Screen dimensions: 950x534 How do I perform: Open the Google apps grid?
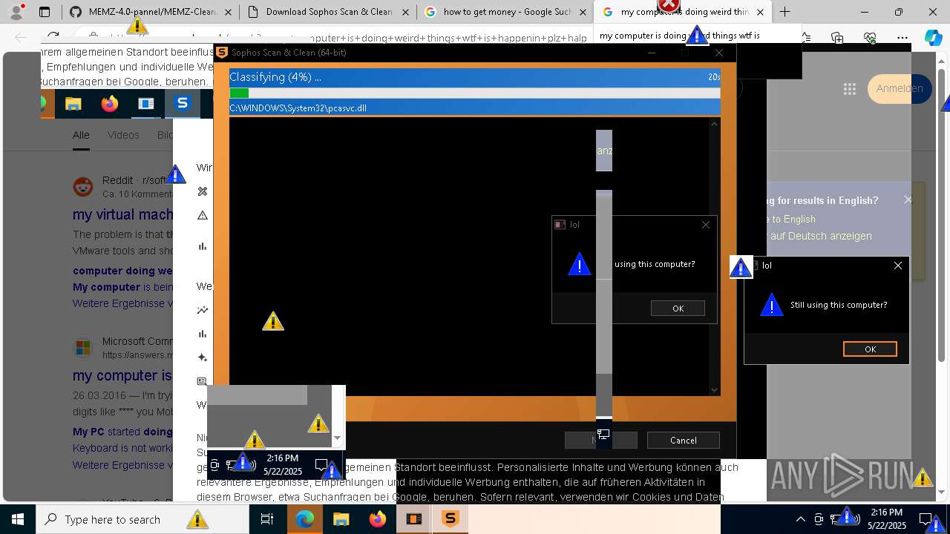click(850, 89)
